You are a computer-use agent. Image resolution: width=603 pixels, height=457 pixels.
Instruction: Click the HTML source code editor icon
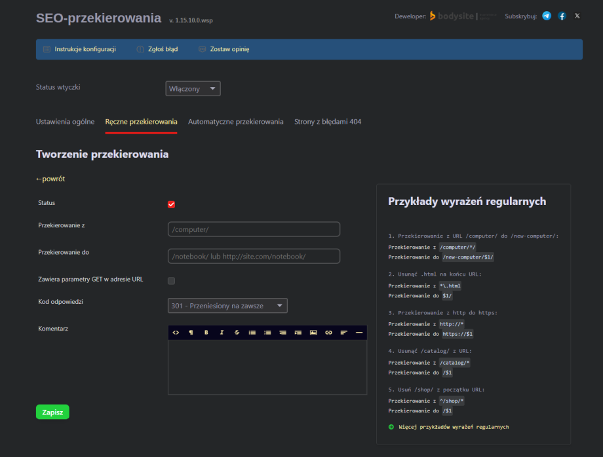click(176, 333)
